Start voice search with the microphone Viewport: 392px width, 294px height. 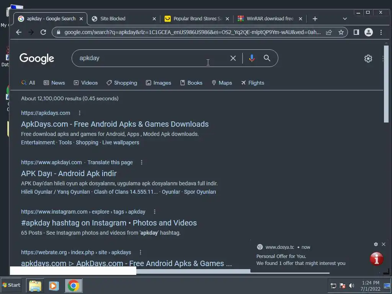point(252,58)
